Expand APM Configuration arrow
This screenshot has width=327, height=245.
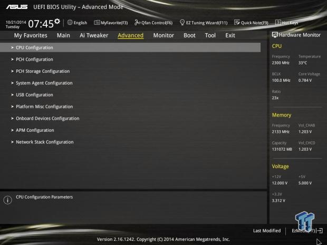[x=12, y=130]
